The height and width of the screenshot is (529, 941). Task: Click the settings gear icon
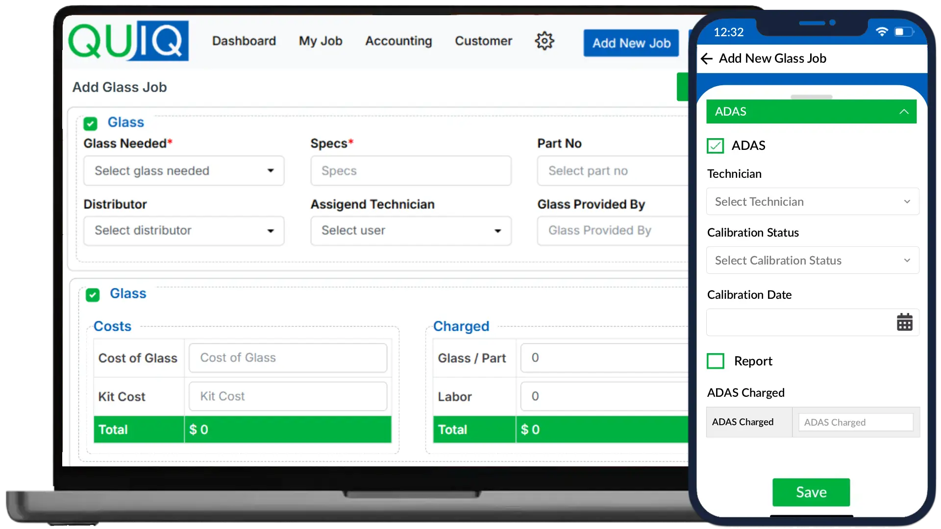pos(544,41)
